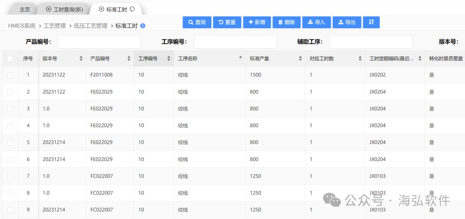Screen dimensions: 465x219
Task: Check the checkbox for row 9
Action: (10, 210)
